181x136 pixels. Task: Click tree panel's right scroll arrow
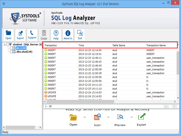[40, 127]
